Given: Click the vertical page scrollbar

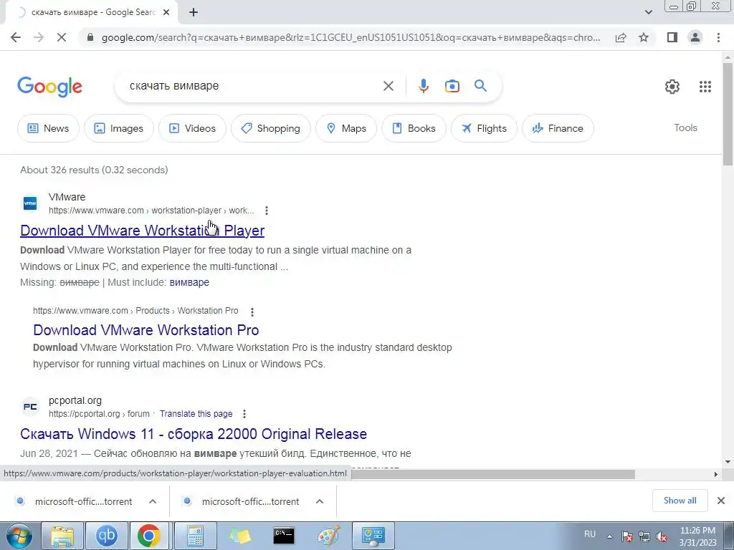Looking at the screenshot, I should [x=728, y=115].
